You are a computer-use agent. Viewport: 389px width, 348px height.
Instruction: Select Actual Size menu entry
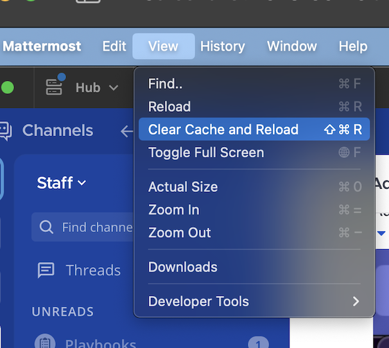coord(254,187)
